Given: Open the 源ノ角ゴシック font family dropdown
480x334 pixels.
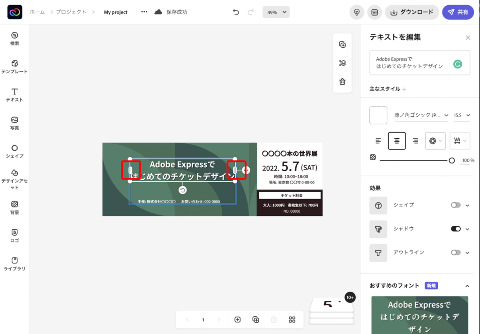Looking at the screenshot, I should pyautogui.click(x=421, y=115).
